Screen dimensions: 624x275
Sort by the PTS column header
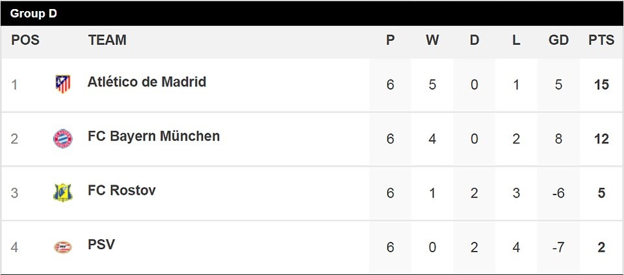click(x=601, y=40)
